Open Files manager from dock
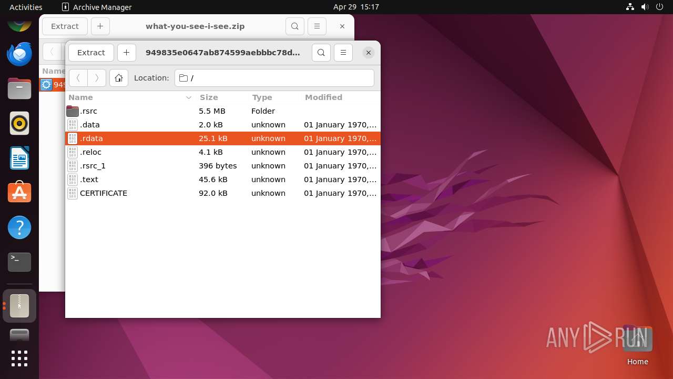The image size is (673, 379). coord(19,88)
